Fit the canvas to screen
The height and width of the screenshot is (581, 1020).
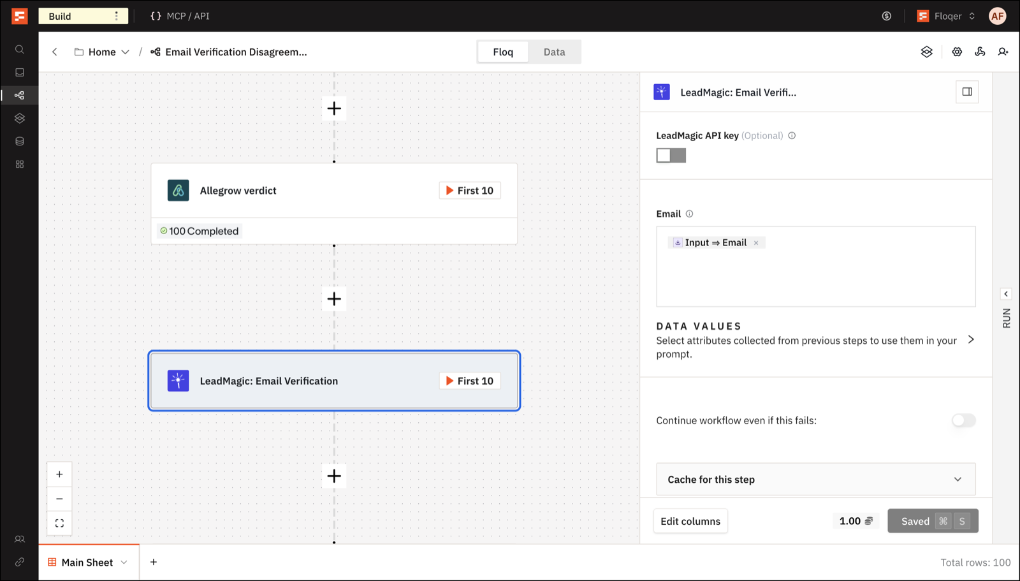[x=59, y=524]
